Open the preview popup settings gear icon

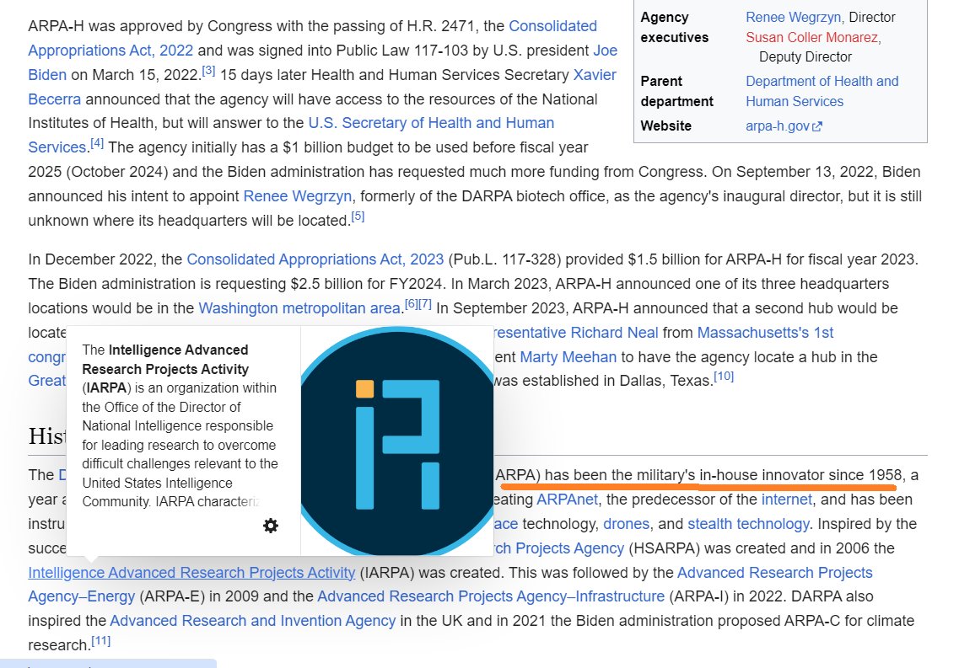pos(271,526)
